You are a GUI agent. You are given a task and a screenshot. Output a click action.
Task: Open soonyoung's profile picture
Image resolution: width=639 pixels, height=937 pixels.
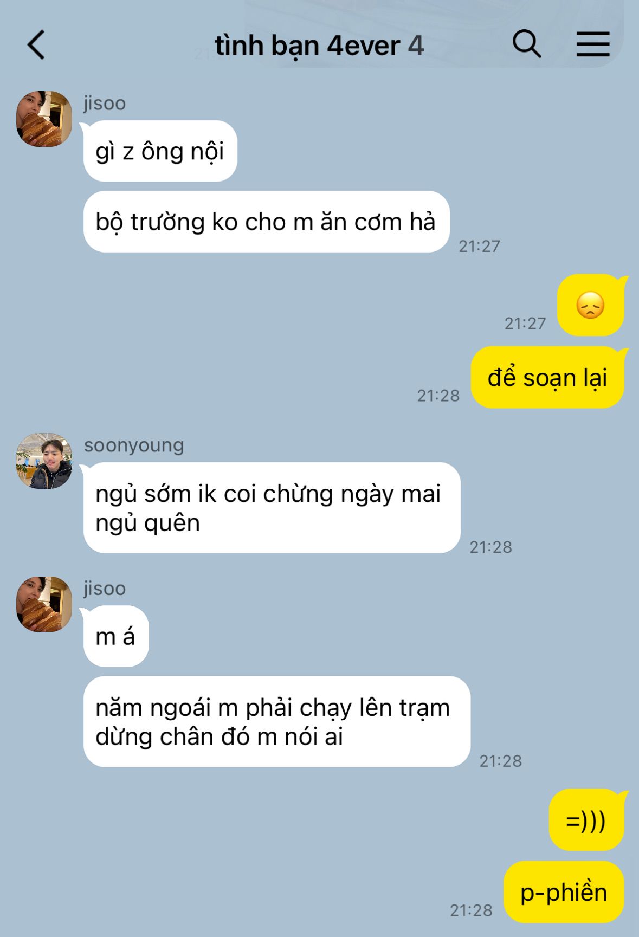pyautogui.click(x=44, y=461)
